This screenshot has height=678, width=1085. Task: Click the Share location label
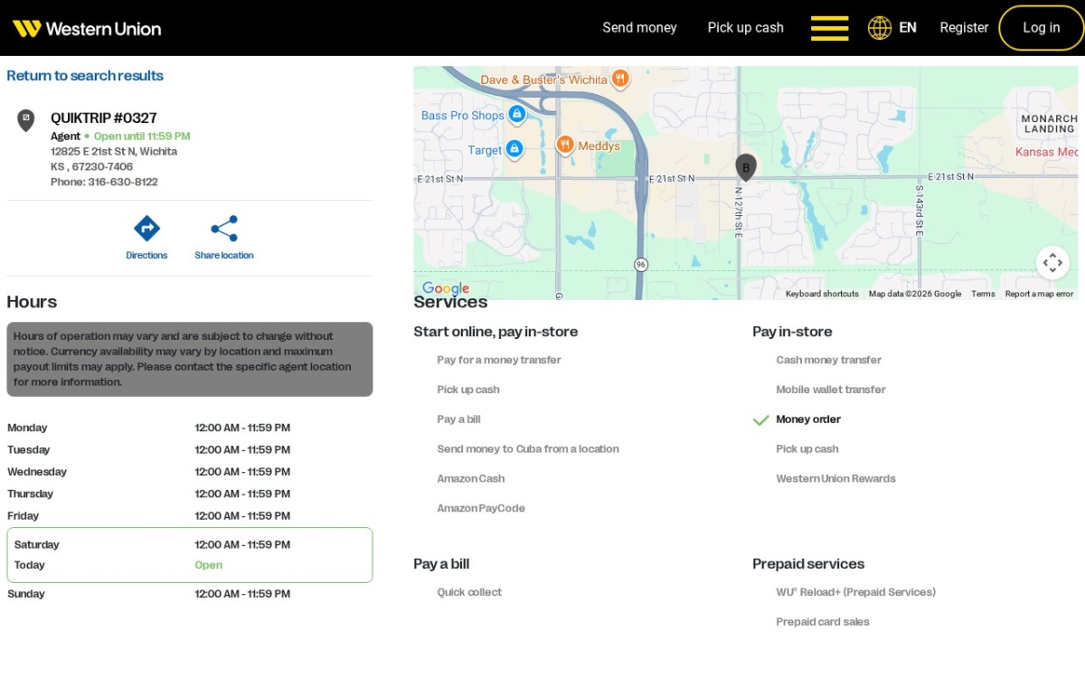click(224, 256)
